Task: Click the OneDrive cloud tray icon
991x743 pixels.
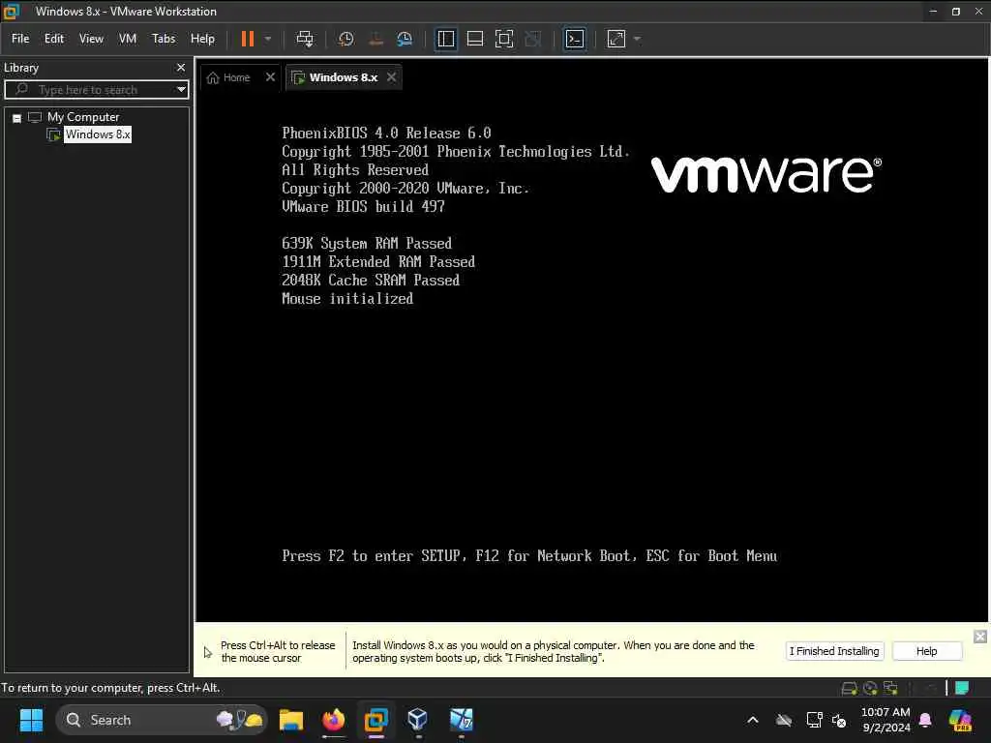Action: 784,720
